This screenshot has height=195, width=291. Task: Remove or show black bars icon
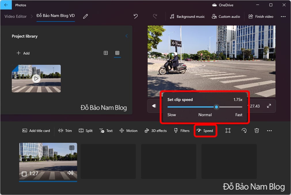pos(228,131)
